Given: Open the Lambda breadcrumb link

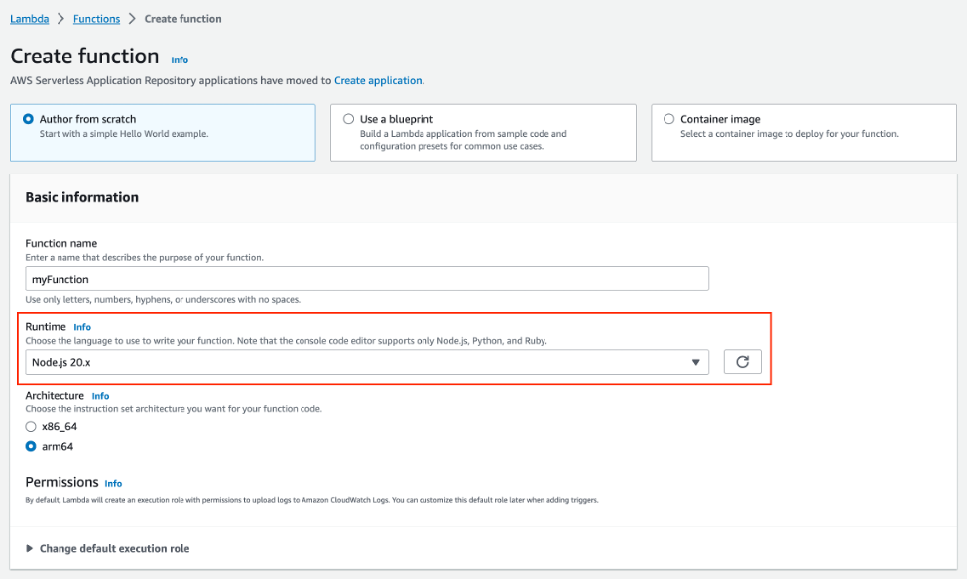Looking at the screenshot, I should tap(31, 18).
